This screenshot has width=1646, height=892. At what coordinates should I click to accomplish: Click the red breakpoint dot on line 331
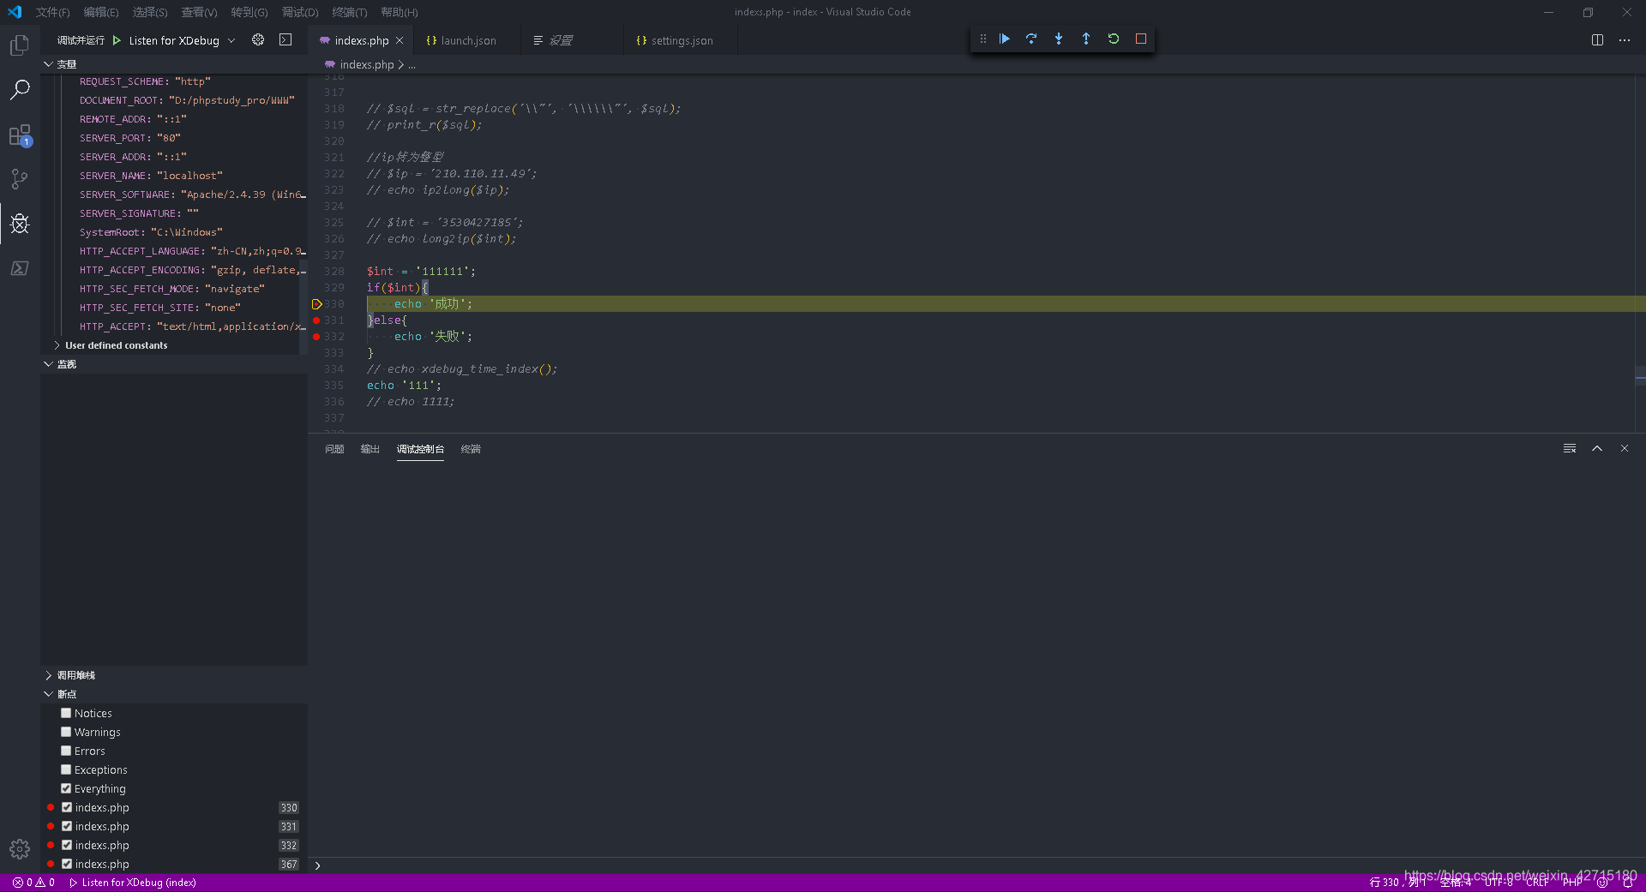pyautogui.click(x=316, y=320)
